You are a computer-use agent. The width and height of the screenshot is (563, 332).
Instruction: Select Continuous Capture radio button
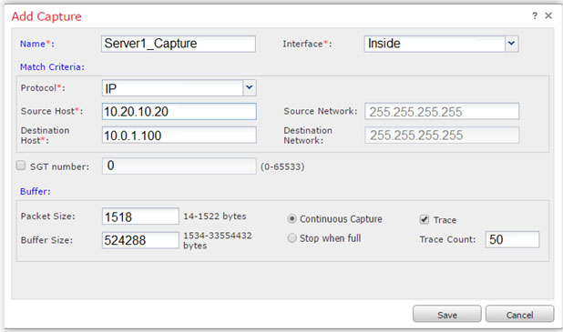click(292, 218)
